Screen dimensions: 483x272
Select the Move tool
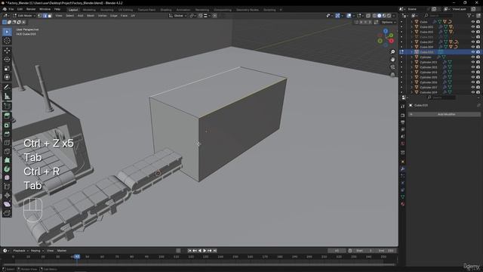[7, 51]
